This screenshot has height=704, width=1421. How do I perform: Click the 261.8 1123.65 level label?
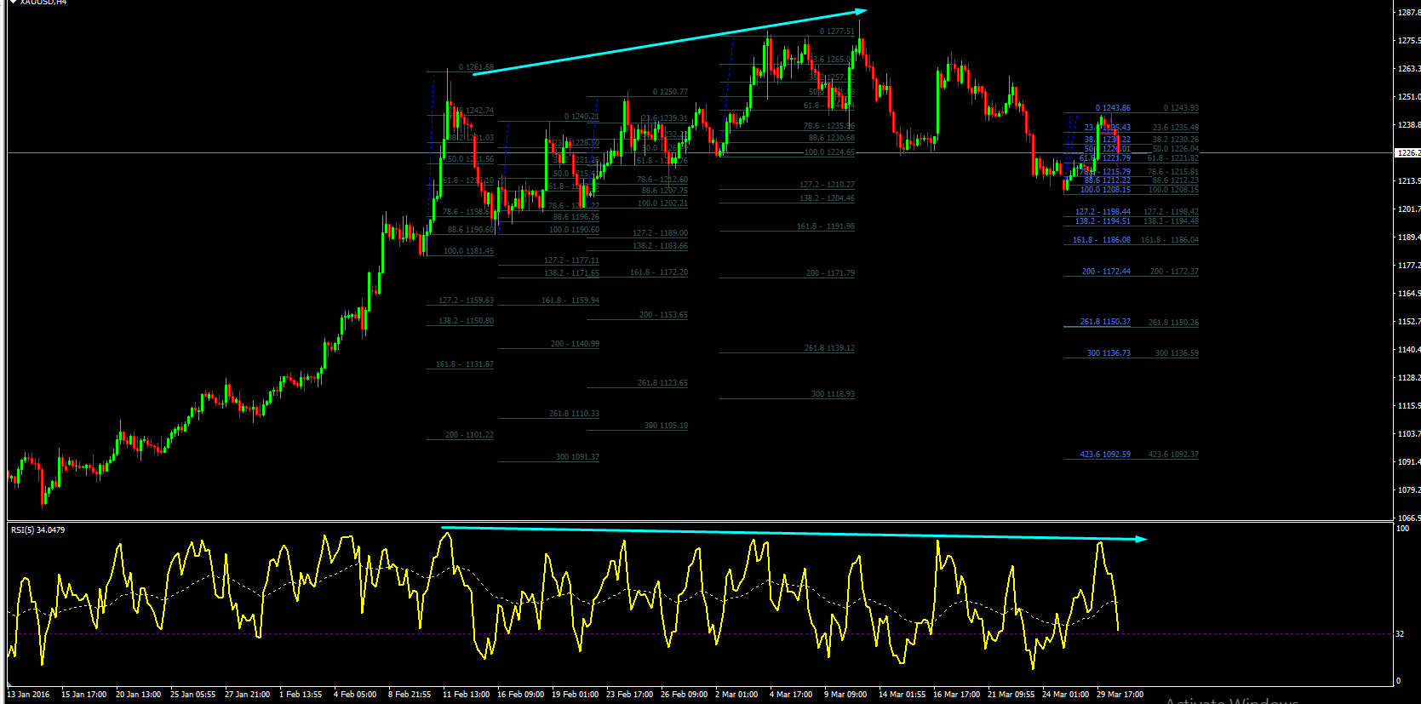pyautogui.click(x=662, y=383)
